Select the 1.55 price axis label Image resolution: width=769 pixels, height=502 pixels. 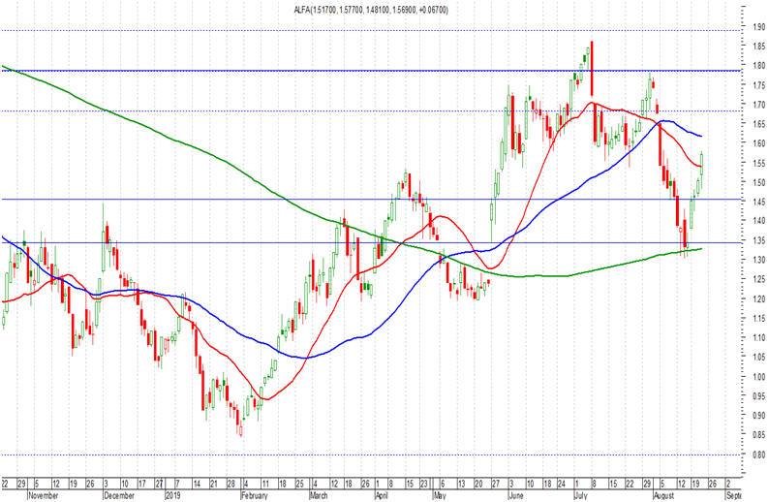point(759,163)
